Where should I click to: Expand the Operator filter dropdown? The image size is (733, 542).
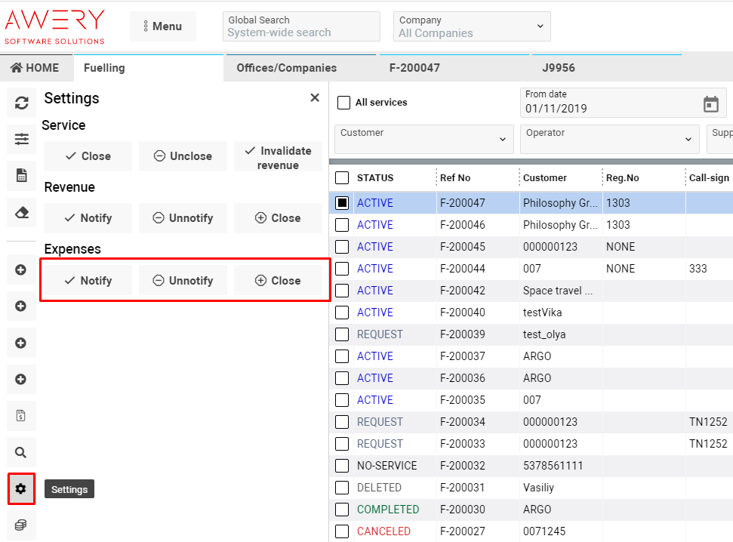[609, 139]
